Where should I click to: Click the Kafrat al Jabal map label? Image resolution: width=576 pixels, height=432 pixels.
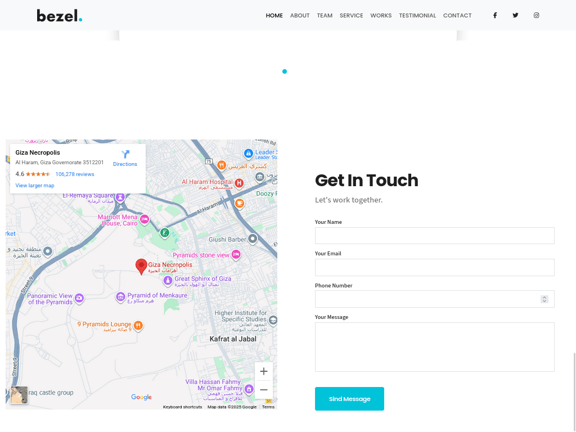click(x=233, y=339)
